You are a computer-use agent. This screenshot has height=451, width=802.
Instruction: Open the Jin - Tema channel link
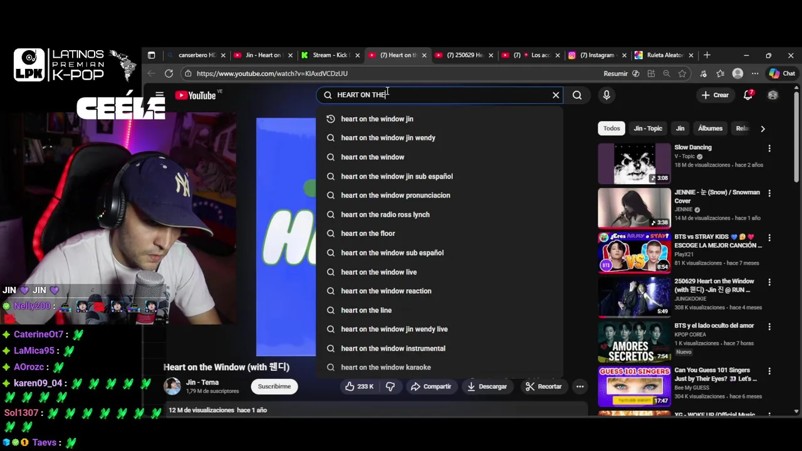pos(202,382)
